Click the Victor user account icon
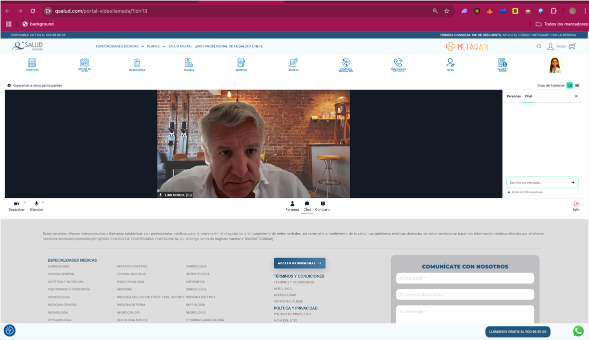The height and width of the screenshot is (340, 589). coord(551,46)
